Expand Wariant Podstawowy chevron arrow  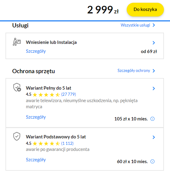click(154, 137)
